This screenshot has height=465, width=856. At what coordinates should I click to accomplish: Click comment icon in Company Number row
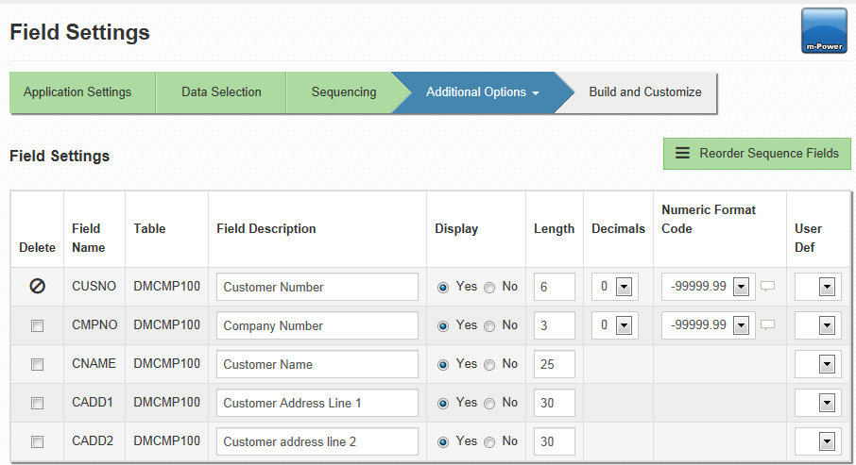(767, 325)
